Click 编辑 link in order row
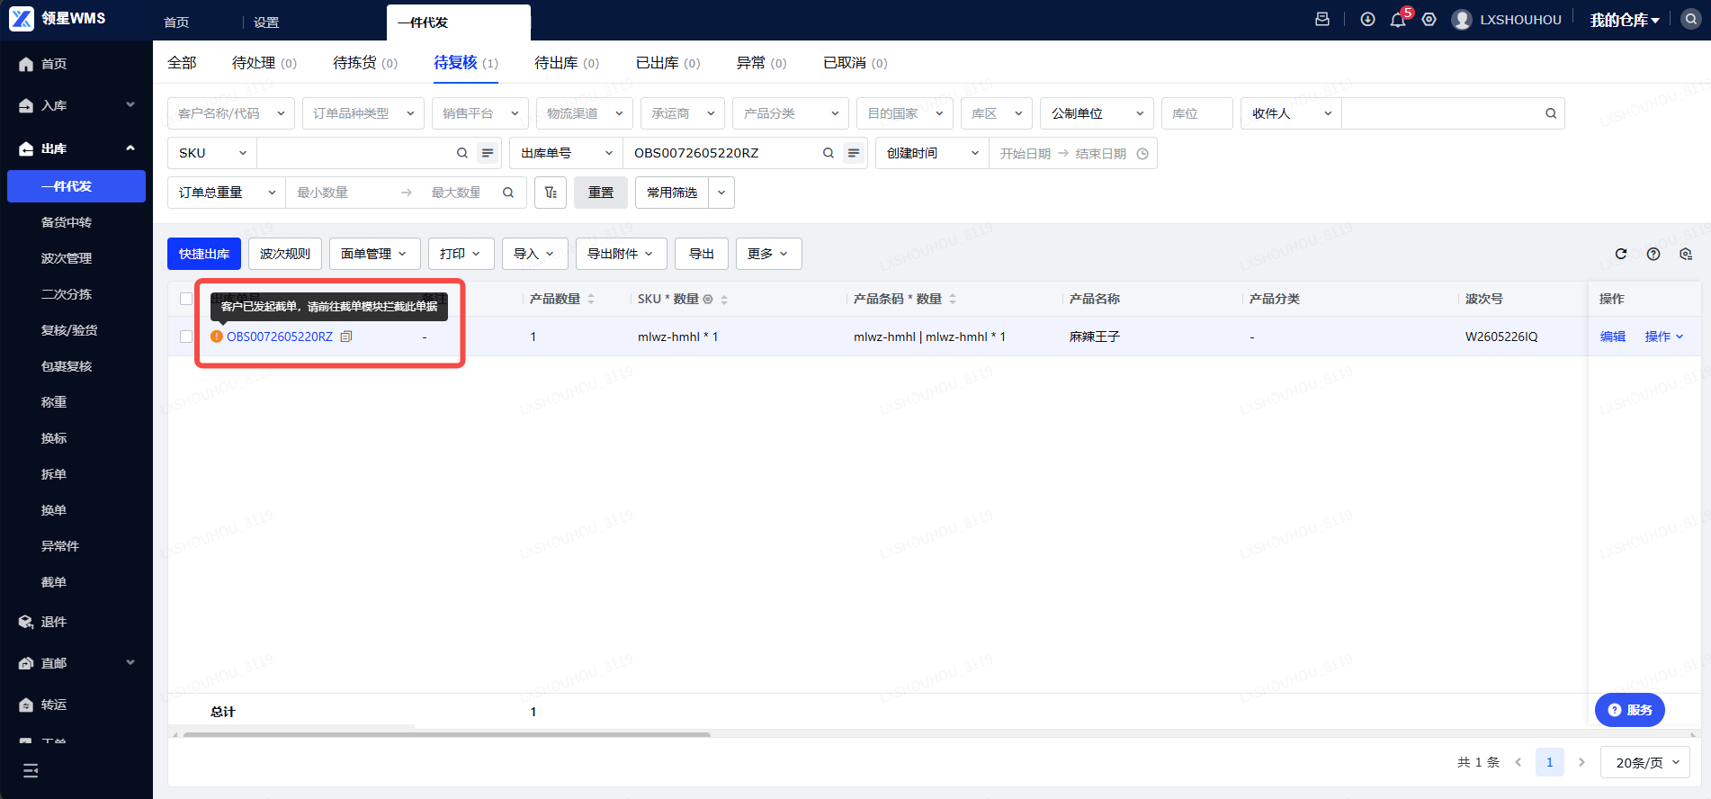 click(x=1613, y=337)
